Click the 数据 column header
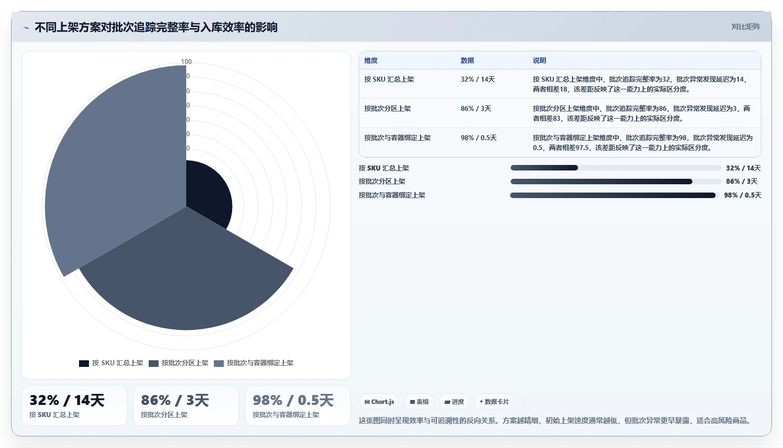The width and height of the screenshot is (783, 448). 467,61
